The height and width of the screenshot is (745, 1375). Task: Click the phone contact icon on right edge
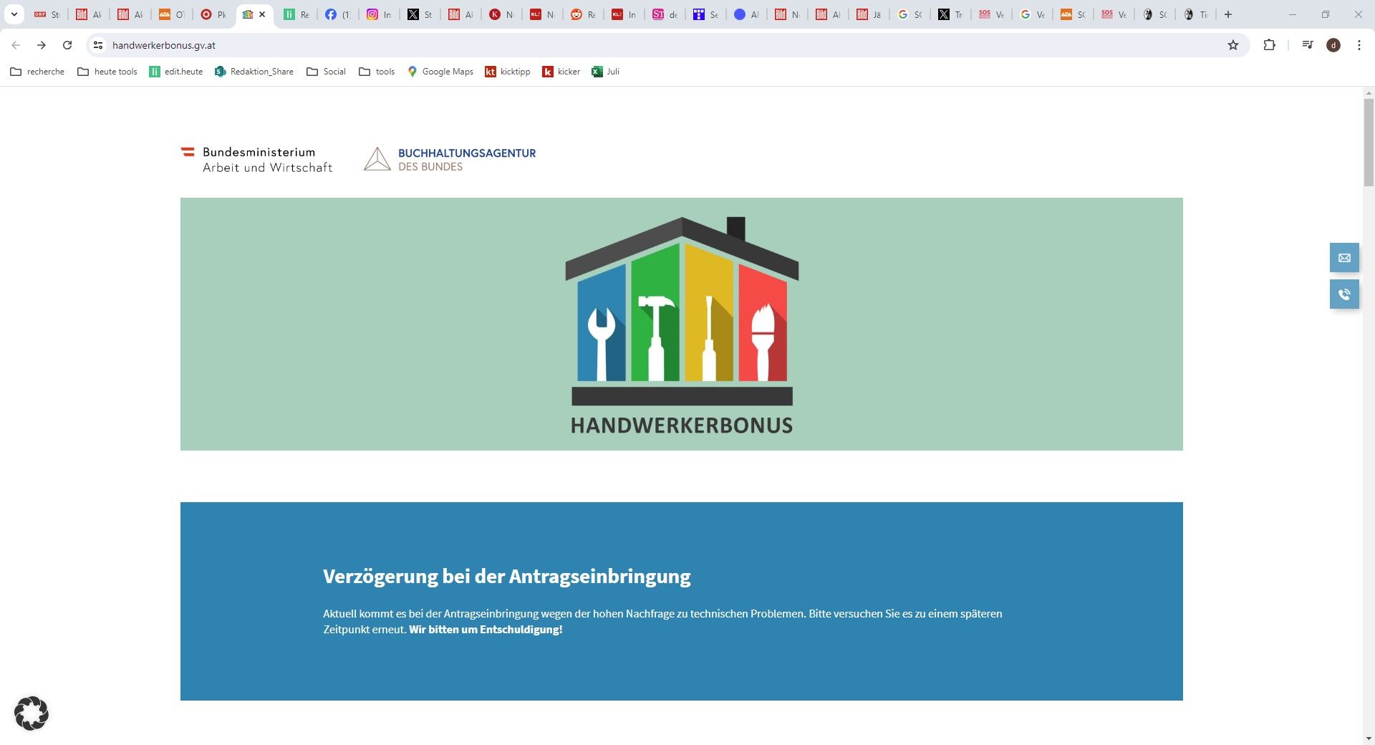[x=1345, y=294]
